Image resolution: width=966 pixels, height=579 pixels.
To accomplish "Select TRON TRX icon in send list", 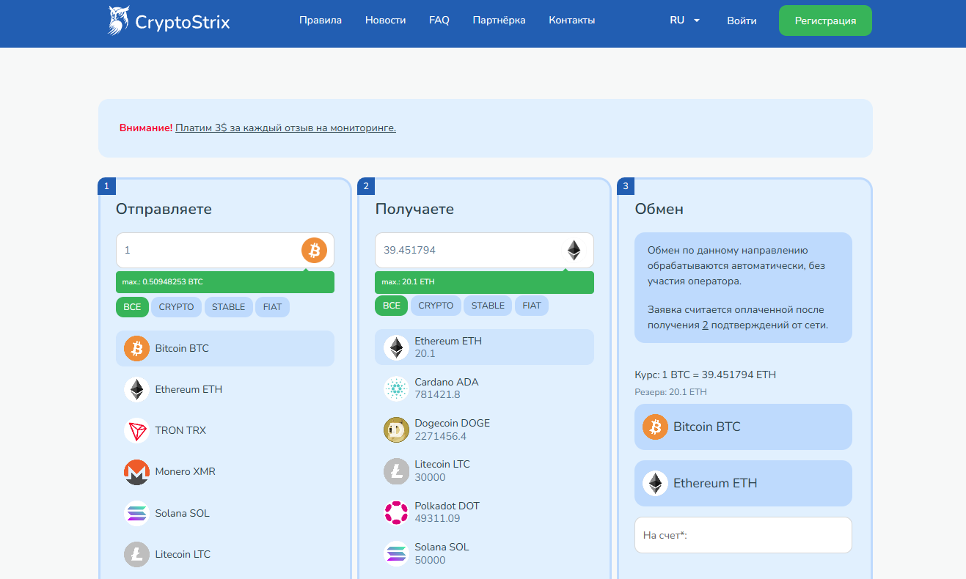I will tap(136, 430).
